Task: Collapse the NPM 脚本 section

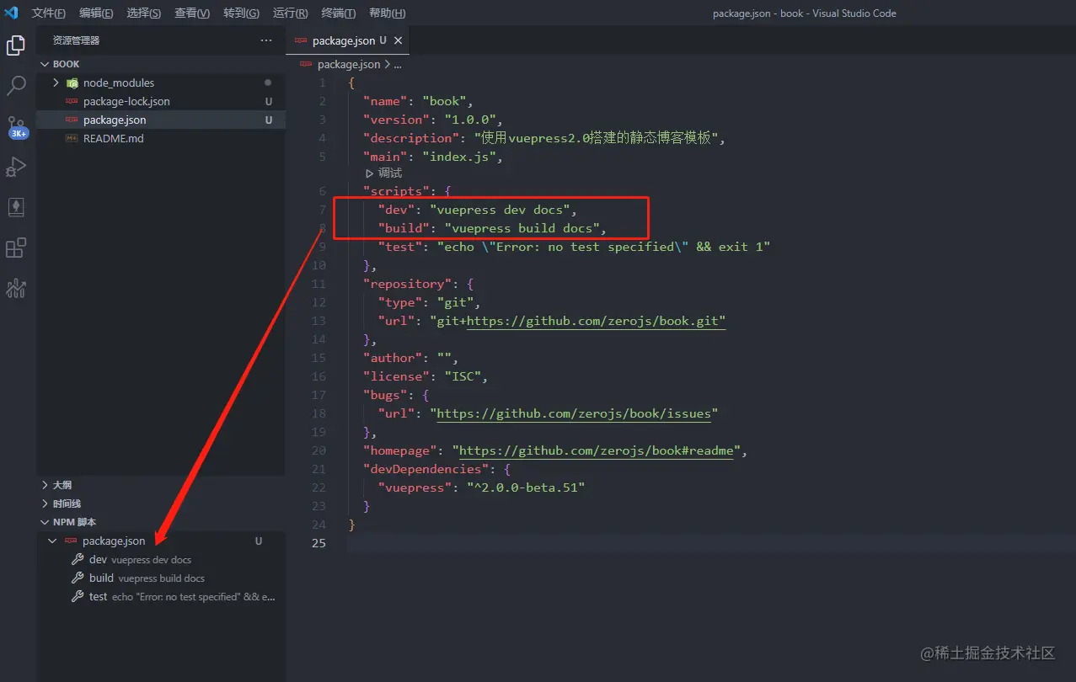Action: click(x=46, y=522)
